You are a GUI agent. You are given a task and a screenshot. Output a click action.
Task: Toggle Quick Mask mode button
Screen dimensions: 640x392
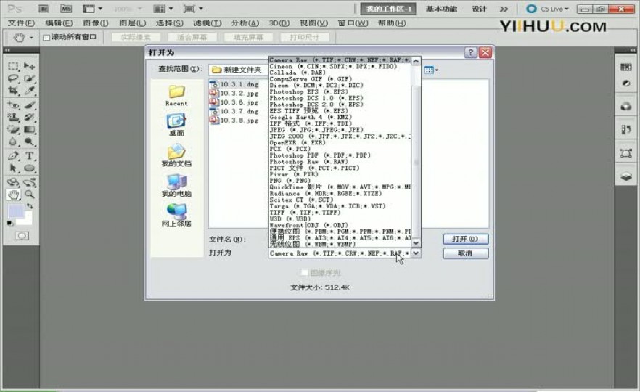22,236
